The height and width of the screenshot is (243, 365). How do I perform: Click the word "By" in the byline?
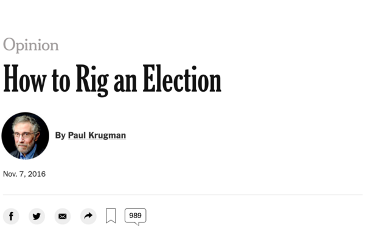pyautogui.click(x=60, y=135)
